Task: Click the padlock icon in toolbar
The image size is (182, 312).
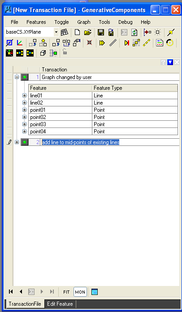Action: (x=65, y=52)
